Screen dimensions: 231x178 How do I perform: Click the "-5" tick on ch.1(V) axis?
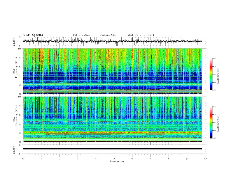pyautogui.click(x=20, y=46)
